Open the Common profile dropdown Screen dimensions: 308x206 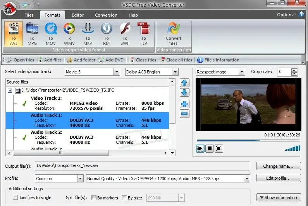point(80,179)
